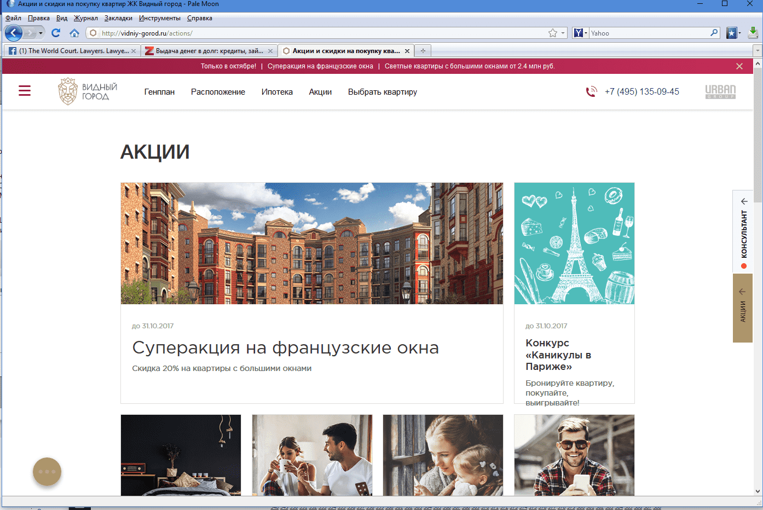Open the Правка menu
The width and height of the screenshot is (763, 510).
(39, 18)
